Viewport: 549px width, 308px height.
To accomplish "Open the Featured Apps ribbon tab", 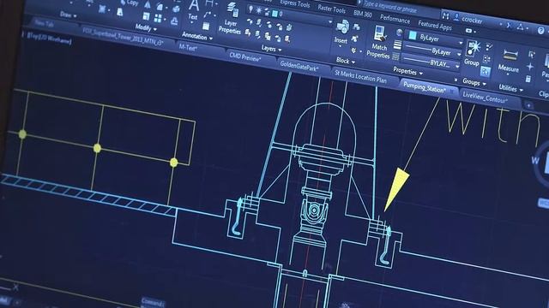I will (x=435, y=26).
